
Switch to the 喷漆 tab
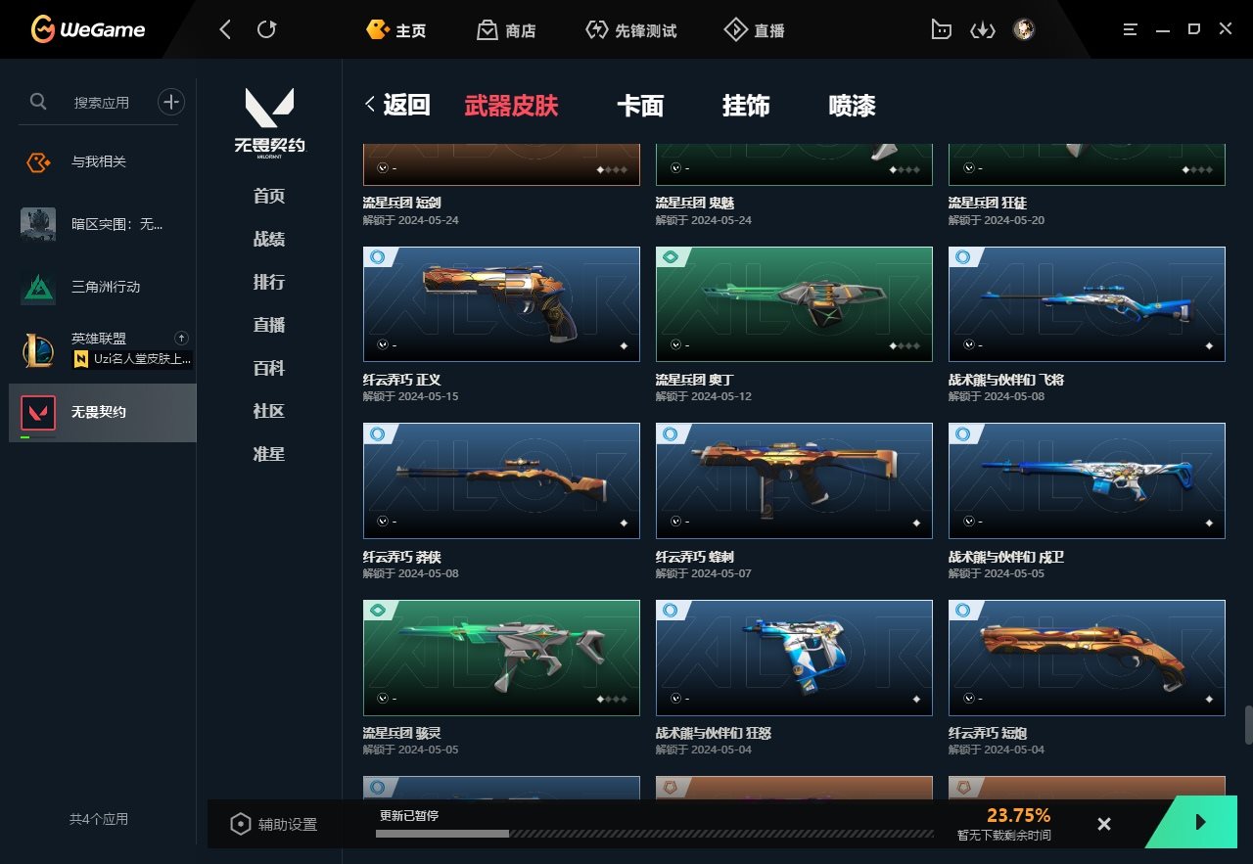(x=852, y=106)
